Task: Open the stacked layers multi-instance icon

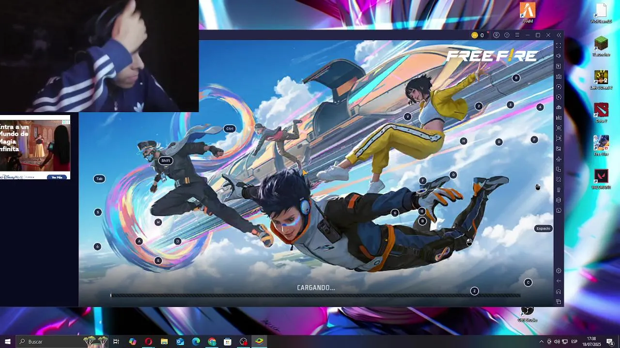Action: [x=558, y=200]
